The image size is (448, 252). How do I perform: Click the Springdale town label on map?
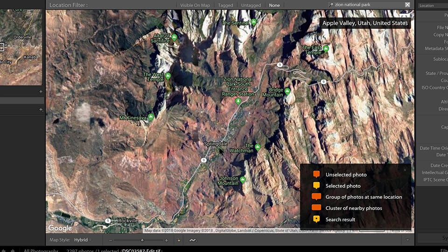(x=216, y=144)
